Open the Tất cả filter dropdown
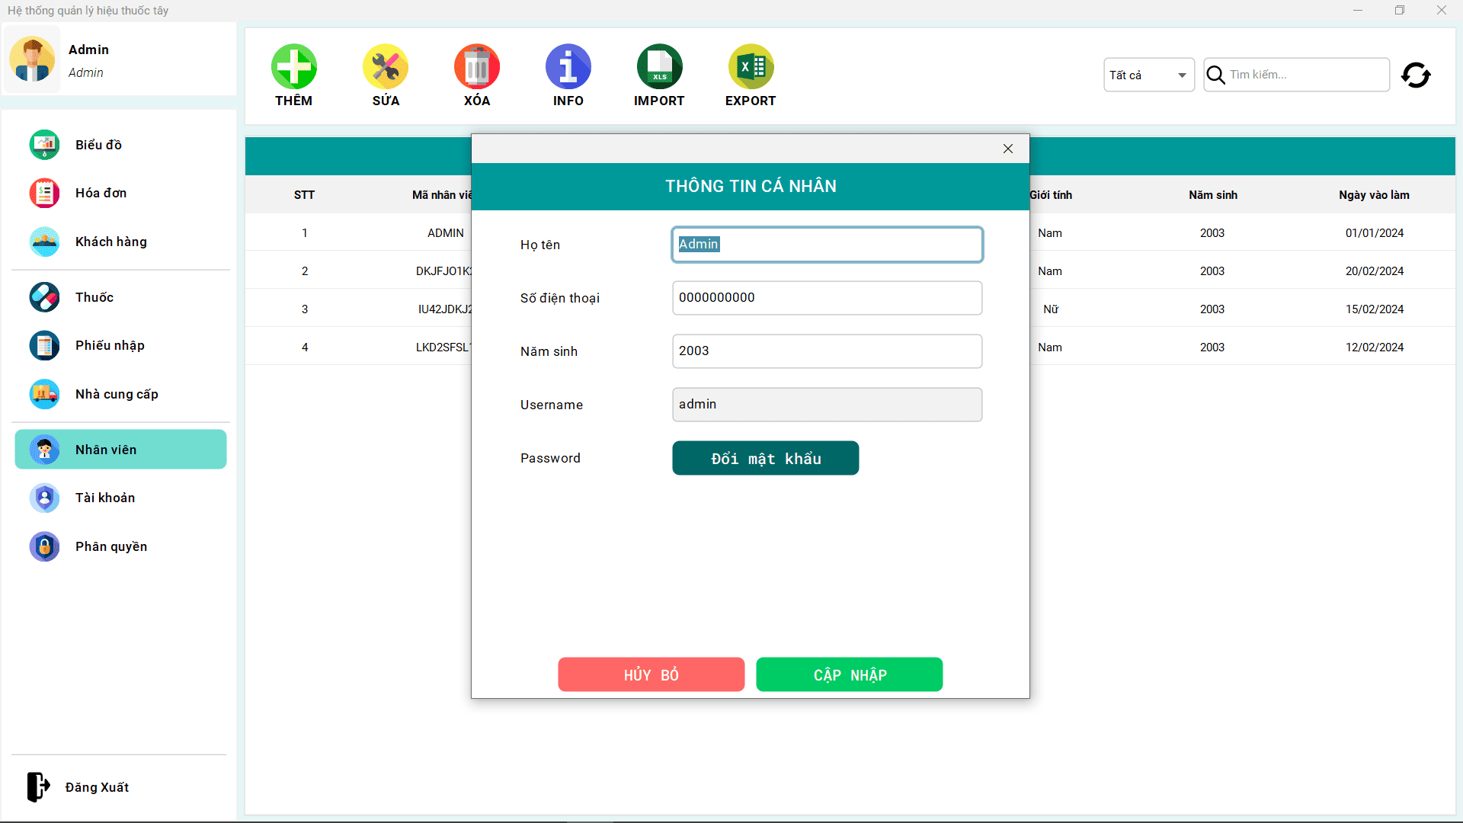Image resolution: width=1463 pixels, height=823 pixels. tap(1148, 75)
